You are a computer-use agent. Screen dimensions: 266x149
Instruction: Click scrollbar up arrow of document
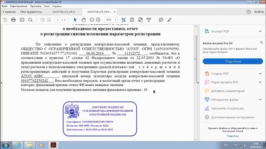click(x=196, y=26)
